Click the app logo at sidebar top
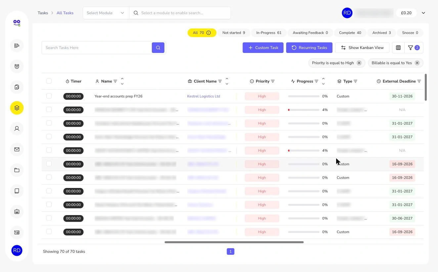This screenshot has height=272, width=438. pos(17,23)
